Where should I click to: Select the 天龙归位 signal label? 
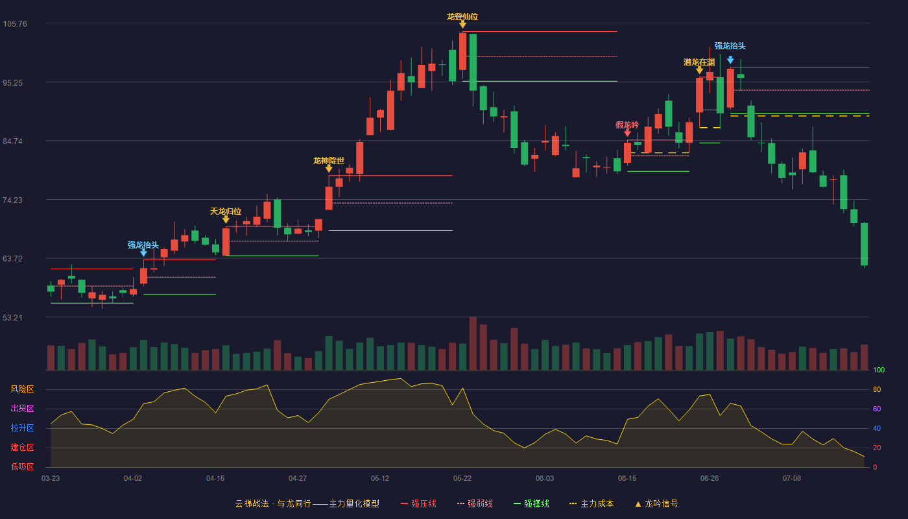click(x=226, y=211)
